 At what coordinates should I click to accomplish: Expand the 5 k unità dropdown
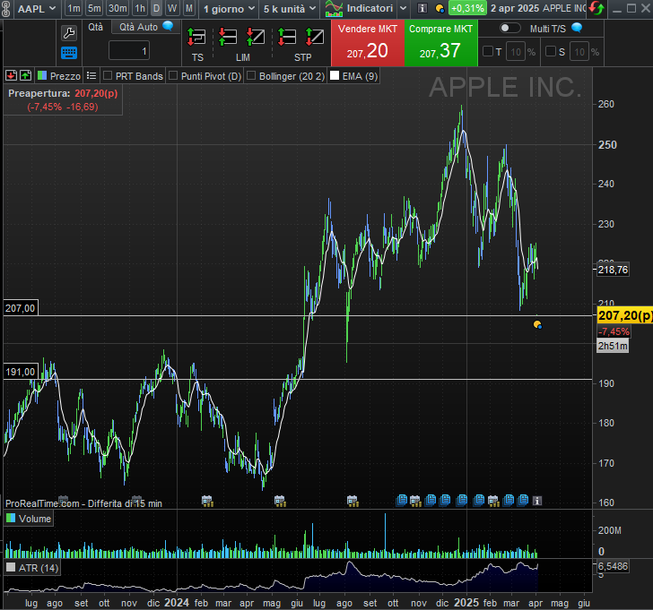(288, 8)
